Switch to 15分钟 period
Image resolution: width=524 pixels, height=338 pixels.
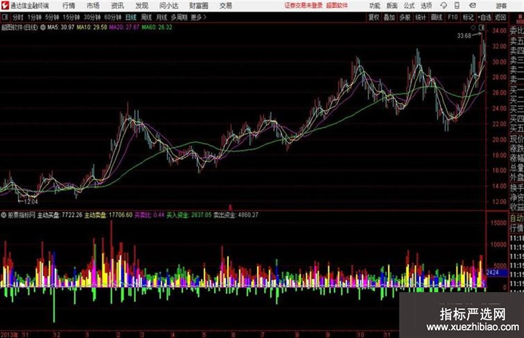click(72, 17)
